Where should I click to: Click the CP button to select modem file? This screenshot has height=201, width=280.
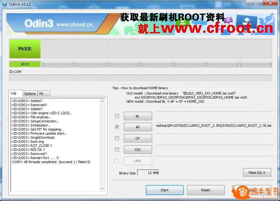tap(138, 138)
